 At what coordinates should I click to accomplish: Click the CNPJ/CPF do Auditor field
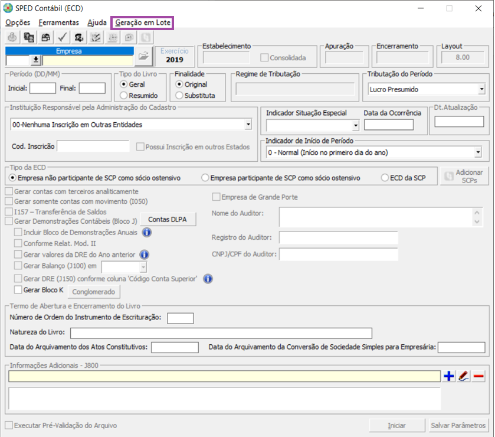(x=339, y=255)
